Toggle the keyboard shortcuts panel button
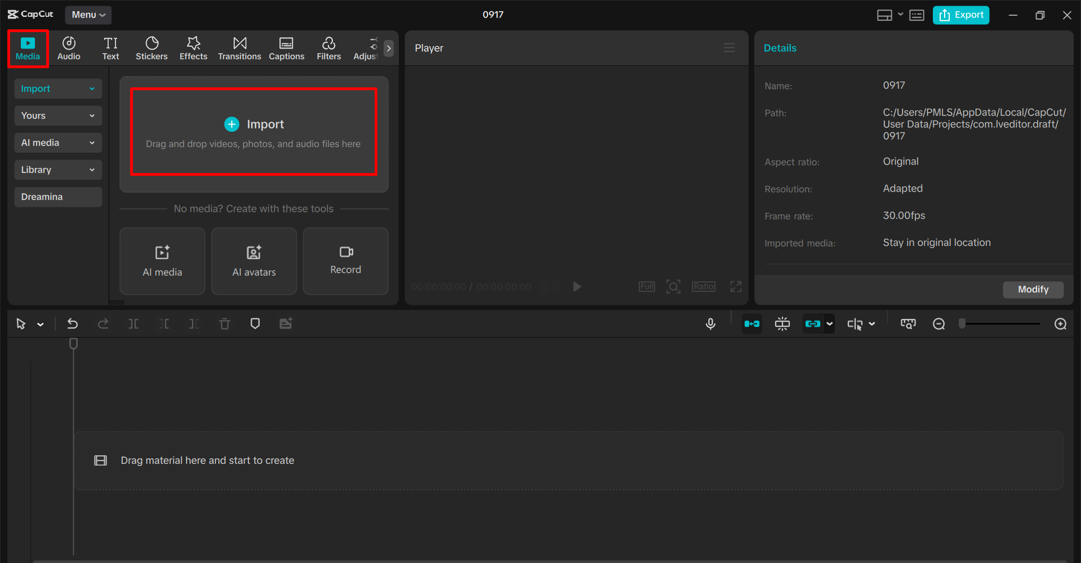The height and width of the screenshot is (563, 1081). [917, 15]
